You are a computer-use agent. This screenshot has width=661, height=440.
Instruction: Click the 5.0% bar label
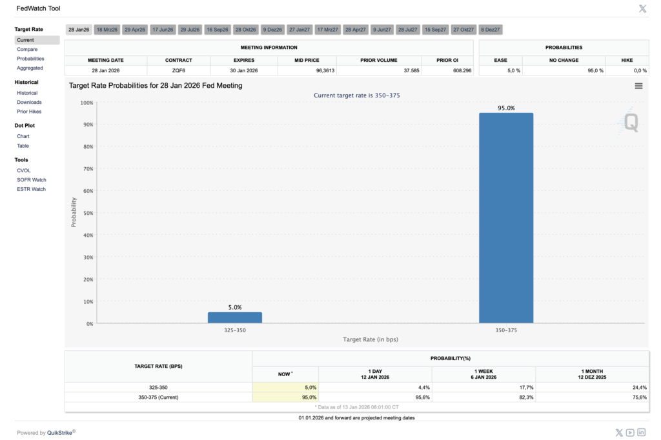tap(235, 307)
